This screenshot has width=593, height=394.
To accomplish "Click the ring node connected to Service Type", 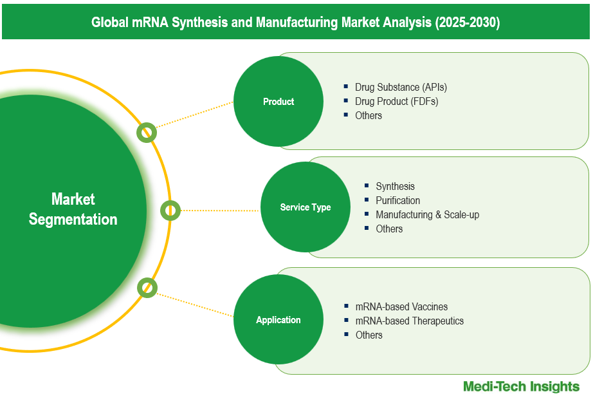I will 170,211.
